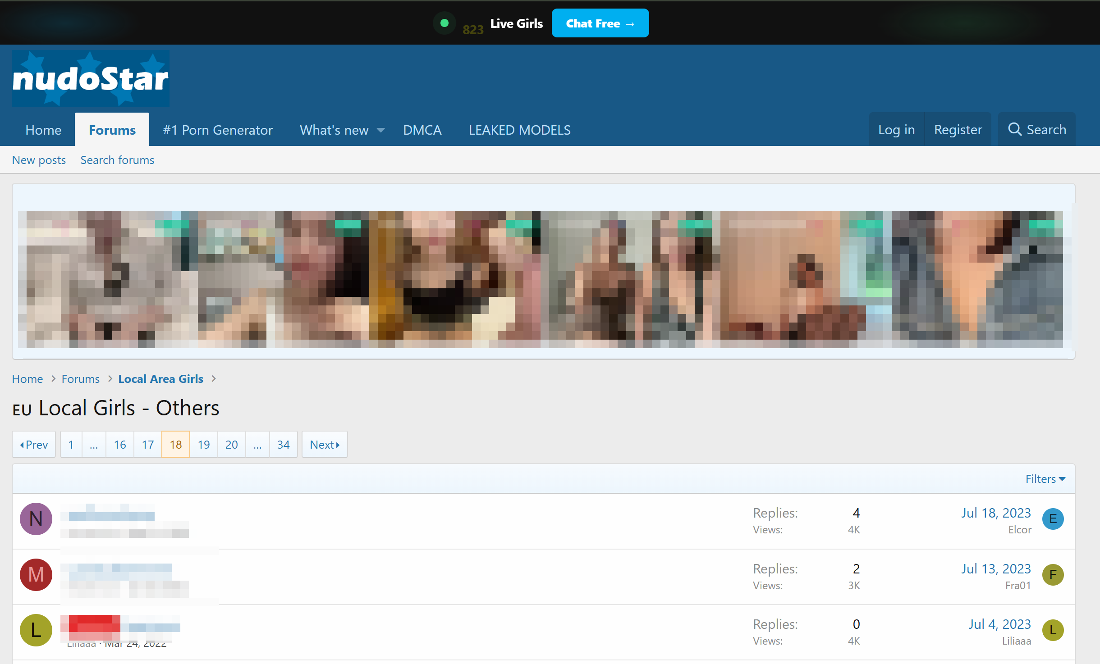This screenshot has width=1100, height=664.
Task: Jump to page 19 of threads
Action: pos(204,445)
